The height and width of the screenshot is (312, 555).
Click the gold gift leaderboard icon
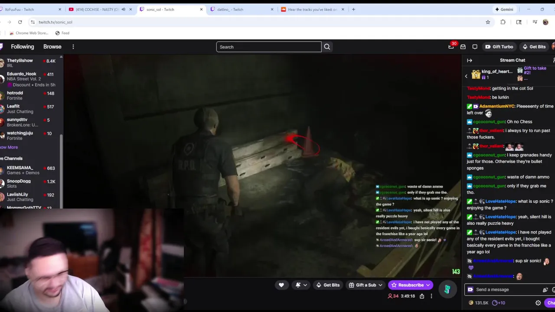click(x=476, y=75)
